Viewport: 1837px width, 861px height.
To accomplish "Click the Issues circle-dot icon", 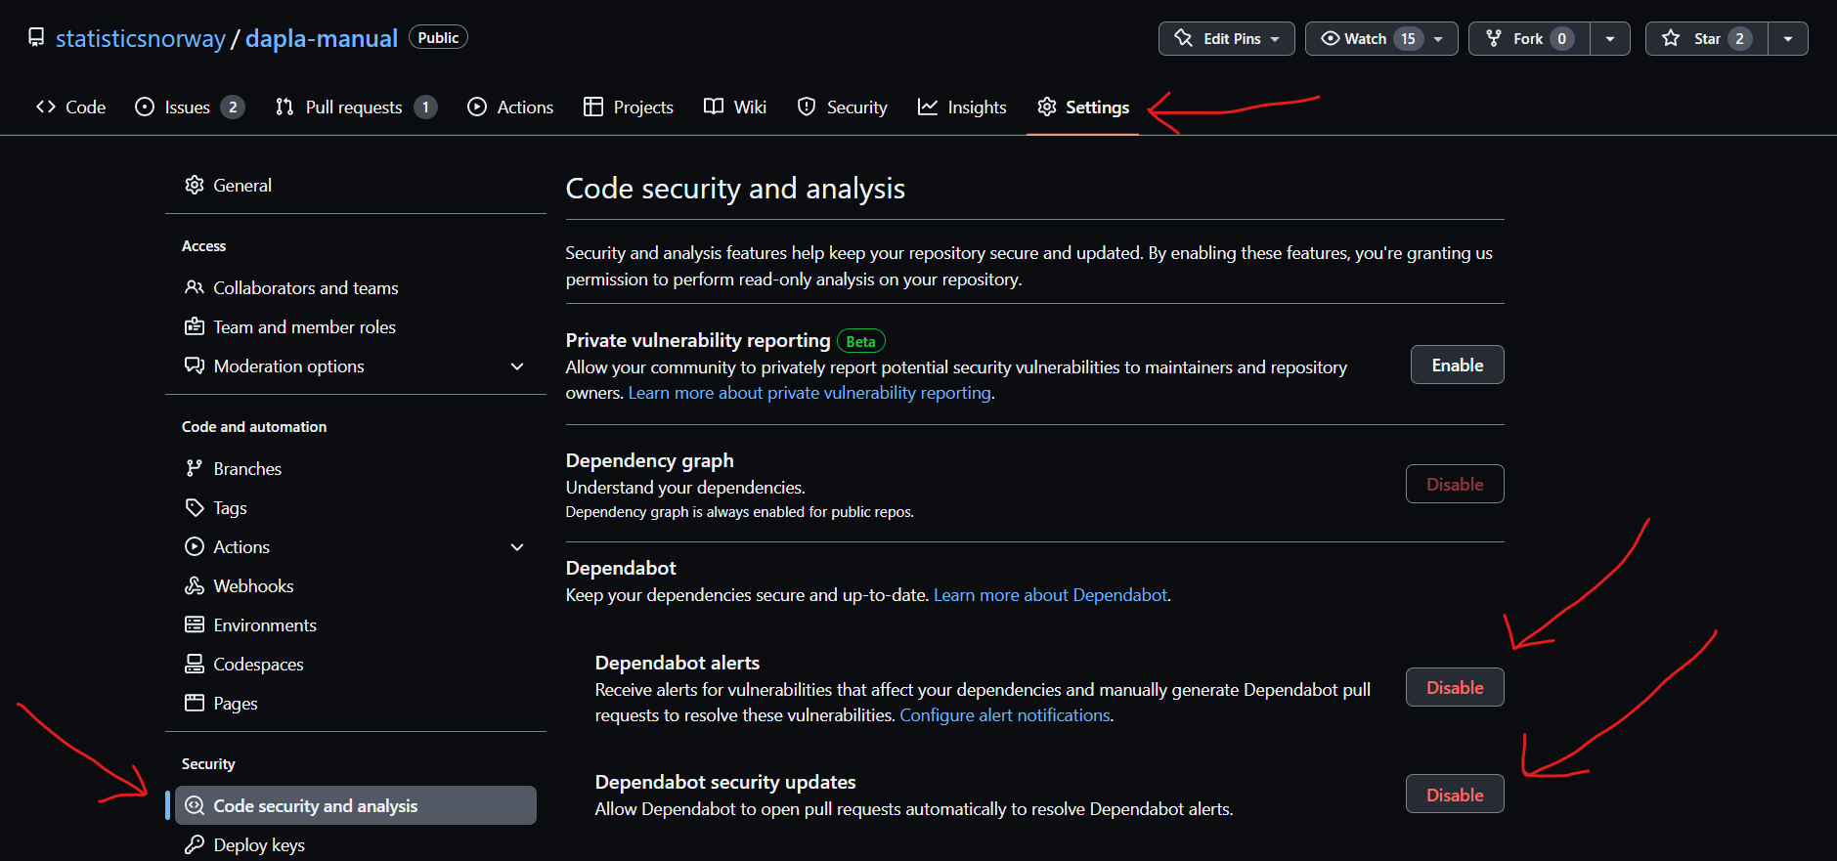I will 145,107.
